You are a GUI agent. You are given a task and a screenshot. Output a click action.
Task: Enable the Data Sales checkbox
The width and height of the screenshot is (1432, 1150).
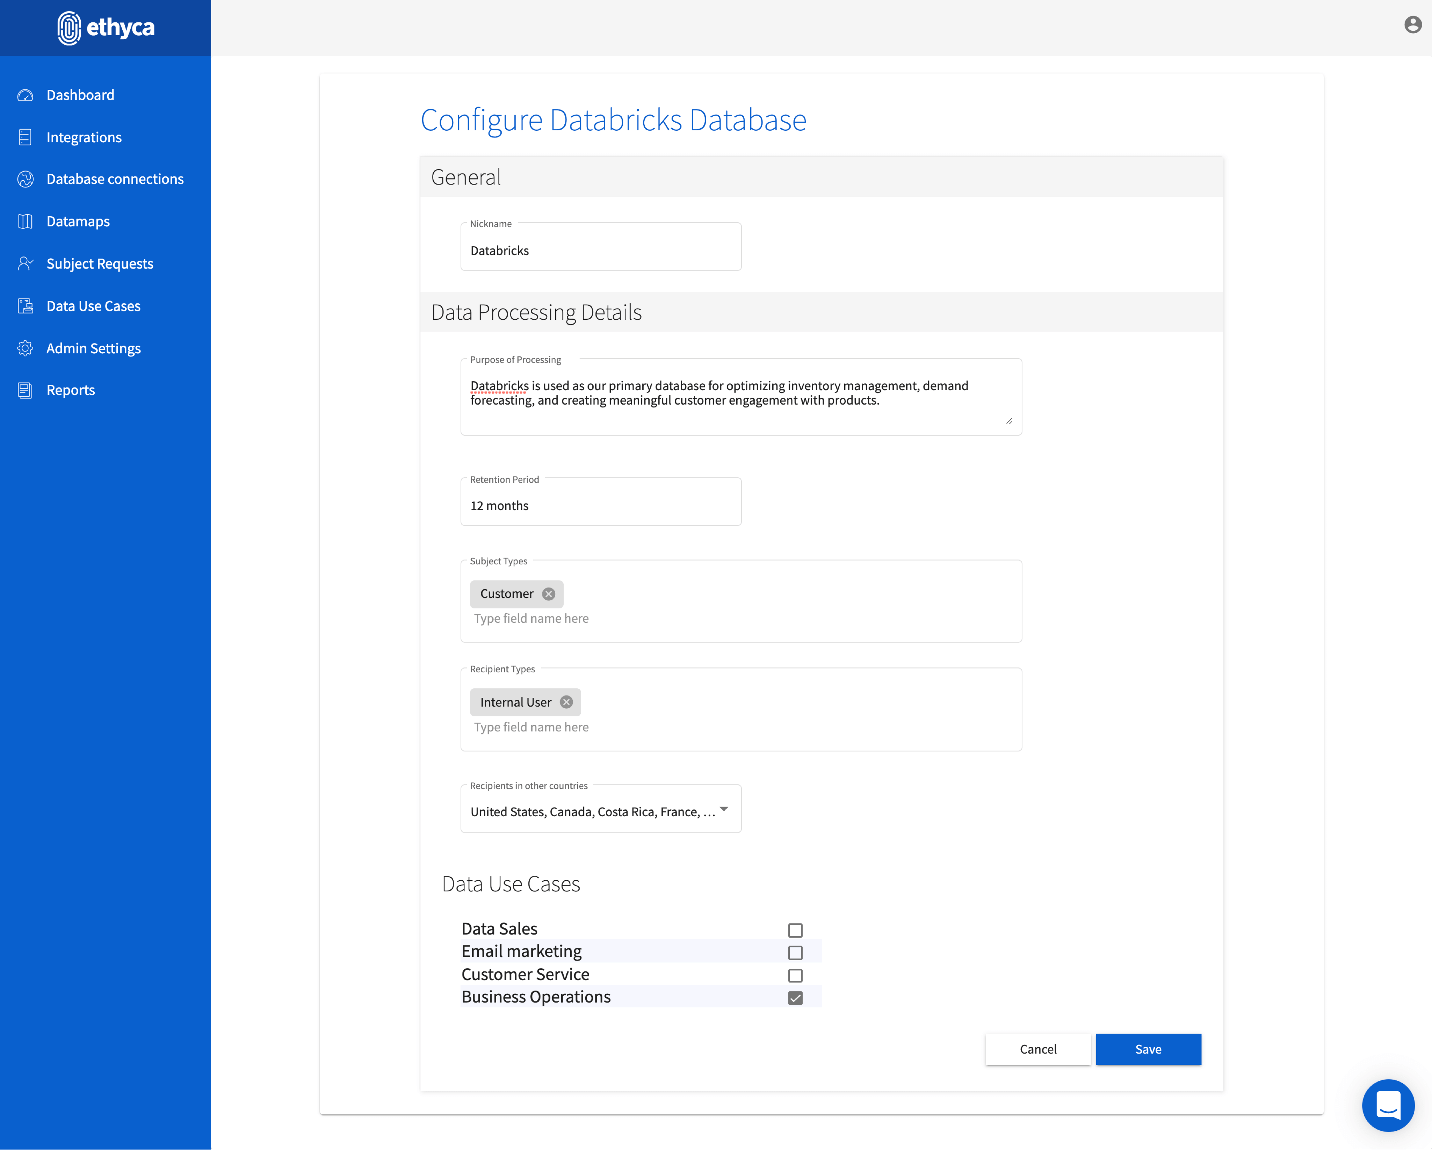click(795, 930)
